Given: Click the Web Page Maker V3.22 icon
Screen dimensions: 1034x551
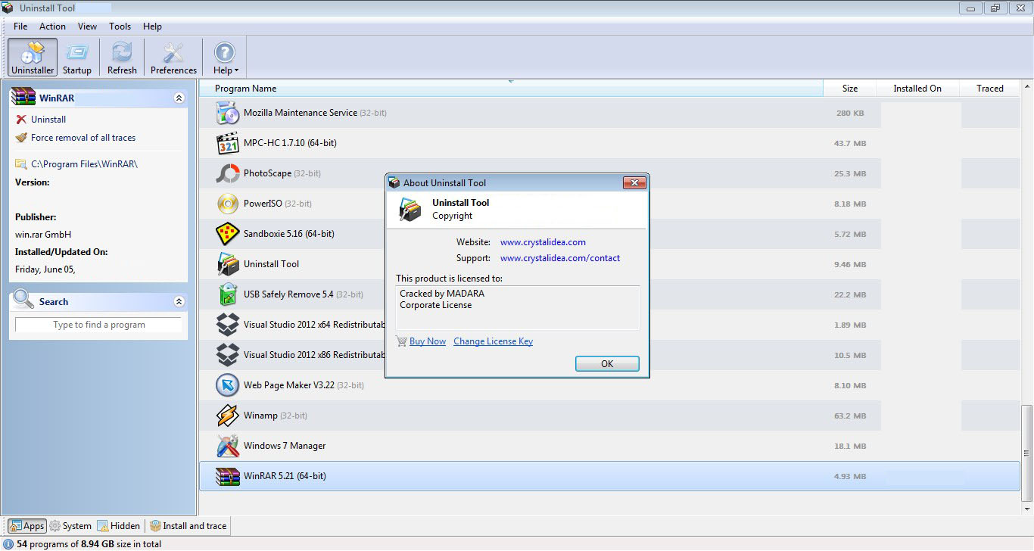Looking at the screenshot, I should tap(228, 385).
